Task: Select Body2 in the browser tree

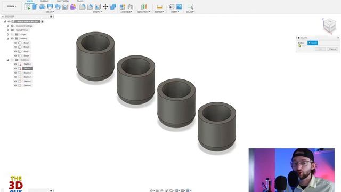Action: pyautogui.click(x=26, y=47)
